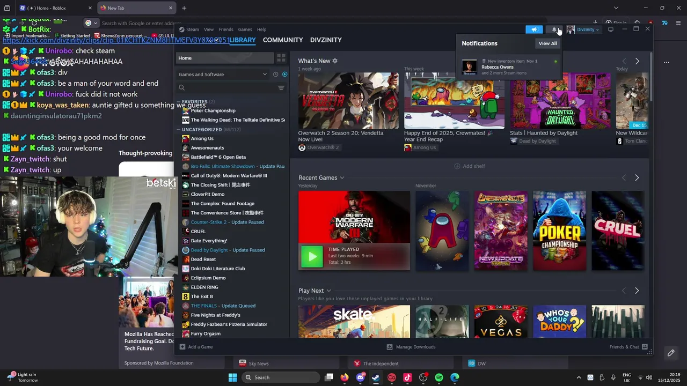Switch to the COMMUNITY tab
The height and width of the screenshot is (386, 687).
click(x=283, y=40)
